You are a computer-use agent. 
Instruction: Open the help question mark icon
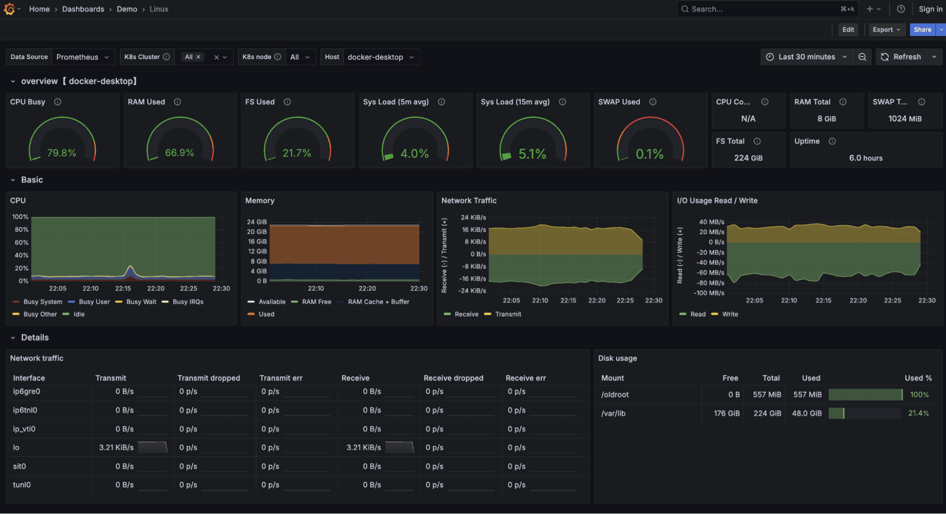tap(901, 9)
